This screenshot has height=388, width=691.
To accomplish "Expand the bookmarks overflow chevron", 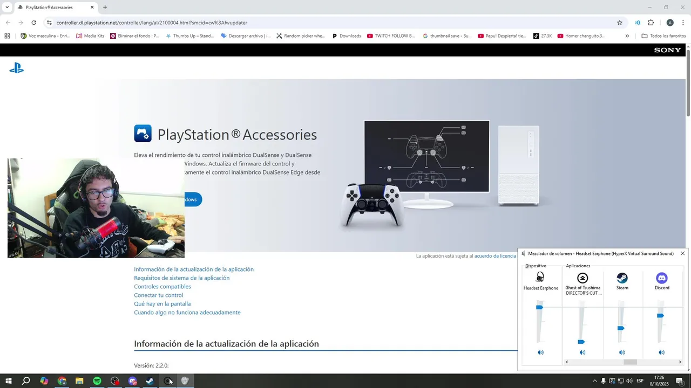I will click(x=627, y=36).
